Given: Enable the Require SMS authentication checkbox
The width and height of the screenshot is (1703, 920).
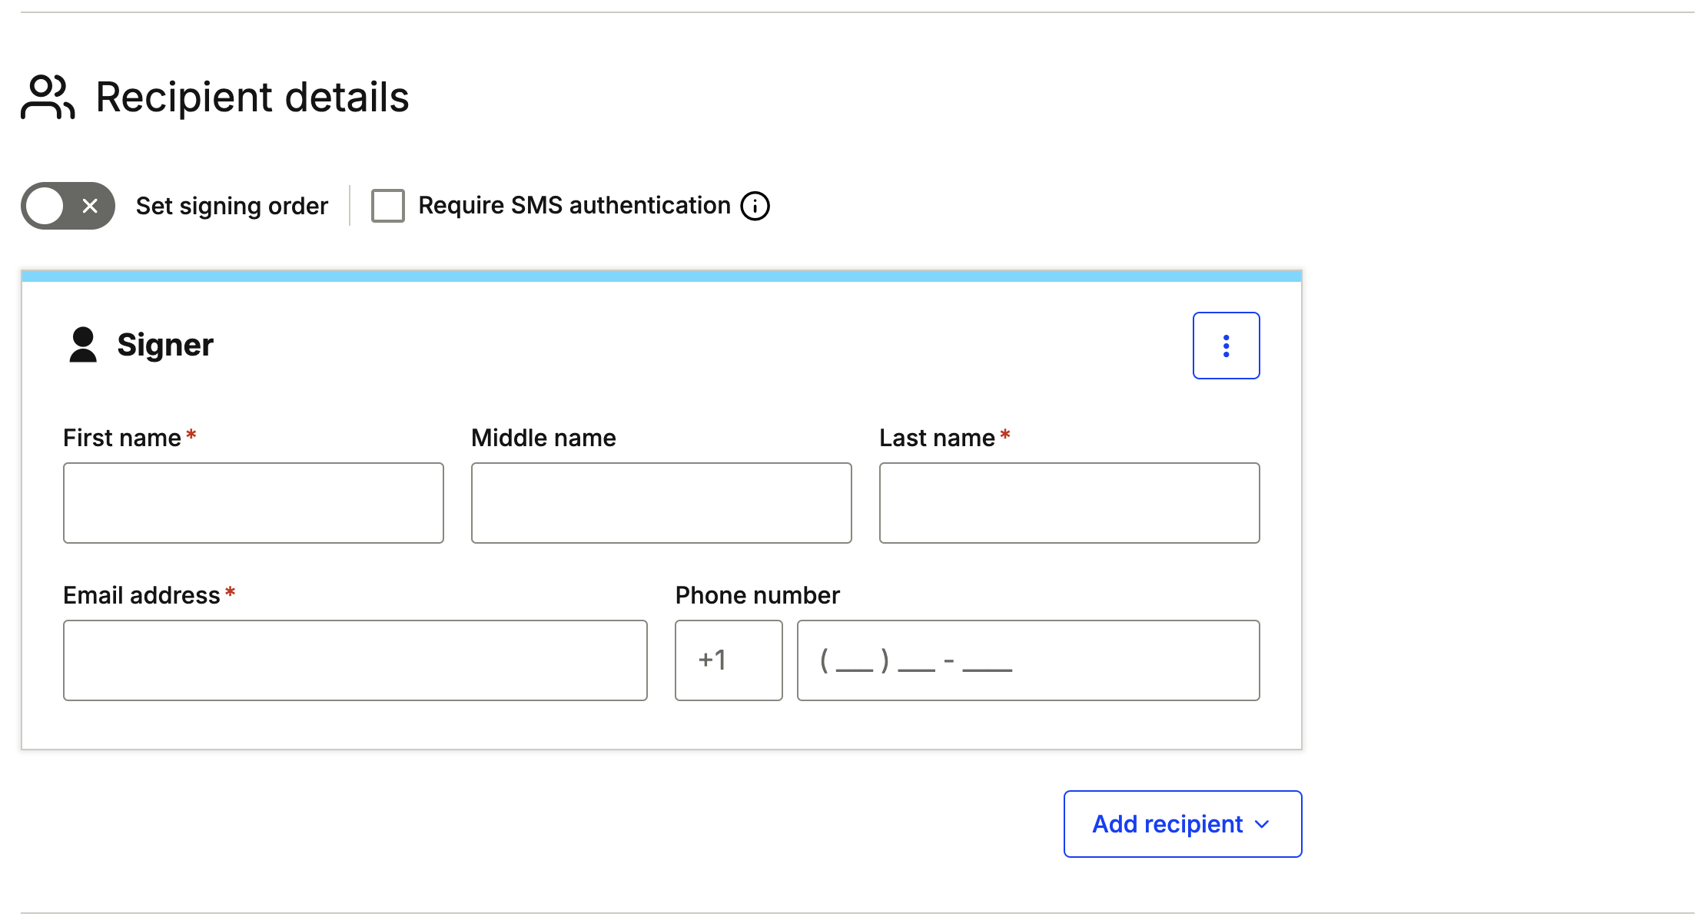Looking at the screenshot, I should coord(388,206).
